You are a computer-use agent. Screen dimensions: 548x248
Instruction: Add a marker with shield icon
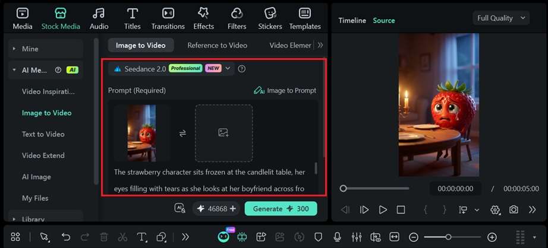[318, 237]
